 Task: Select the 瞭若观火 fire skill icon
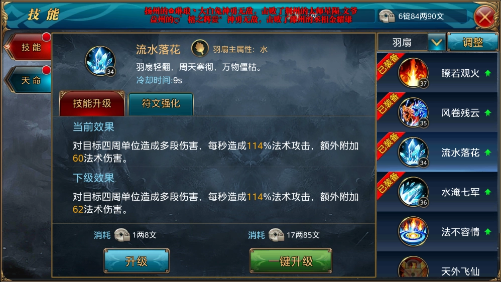click(413, 73)
